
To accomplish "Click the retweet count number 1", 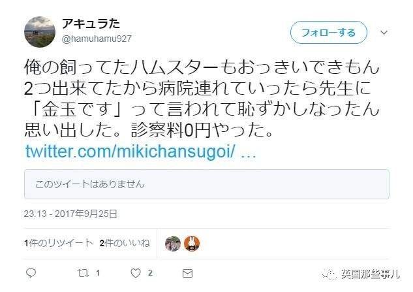I will tap(97, 273).
